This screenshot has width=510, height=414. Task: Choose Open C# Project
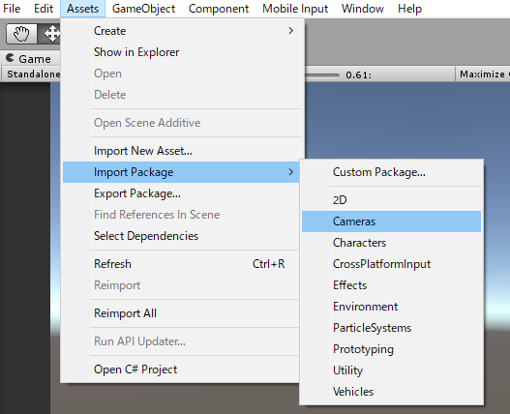[181, 370]
